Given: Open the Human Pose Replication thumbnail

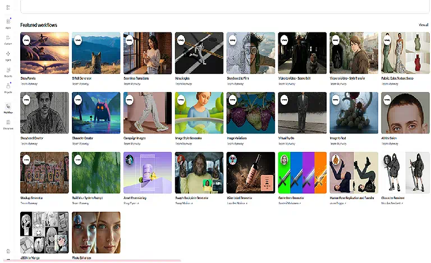Looking at the screenshot, I should click(354, 173).
